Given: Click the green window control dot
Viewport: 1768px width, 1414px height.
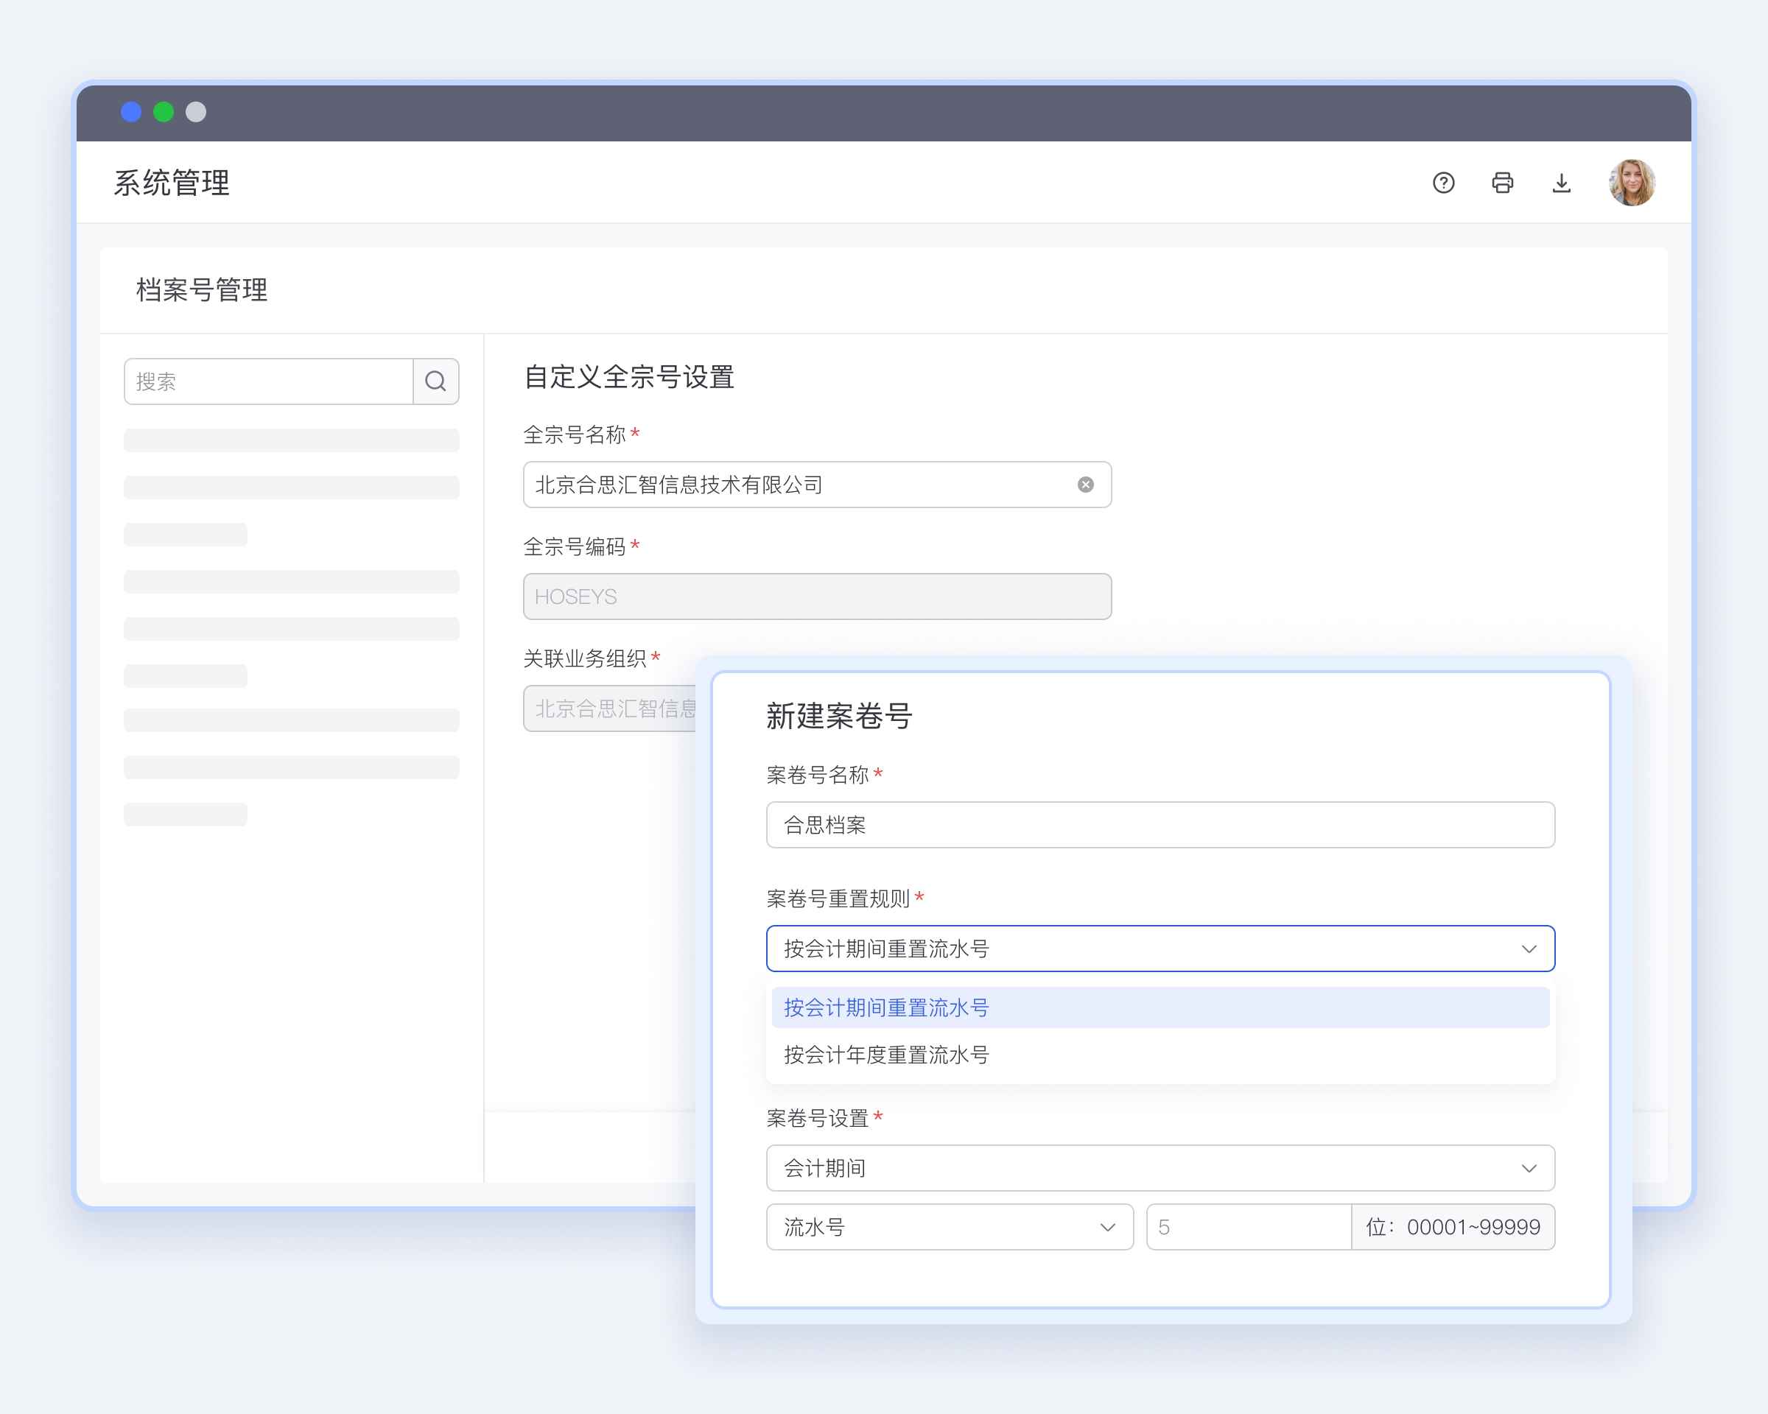Looking at the screenshot, I should (x=164, y=111).
